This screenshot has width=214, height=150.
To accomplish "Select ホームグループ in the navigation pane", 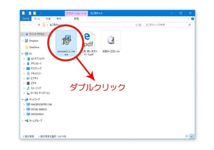I will [x=35, y=121].
